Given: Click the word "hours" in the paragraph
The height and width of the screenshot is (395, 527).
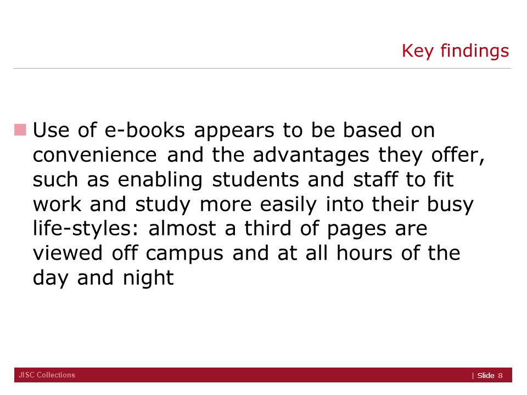Looking at the screenshot, I should point(365,253).
